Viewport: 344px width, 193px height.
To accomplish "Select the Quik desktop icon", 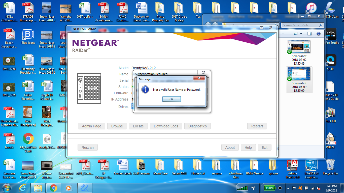I will (330, 63).
